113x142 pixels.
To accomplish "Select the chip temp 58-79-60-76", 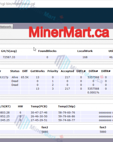I will (67, 112).
